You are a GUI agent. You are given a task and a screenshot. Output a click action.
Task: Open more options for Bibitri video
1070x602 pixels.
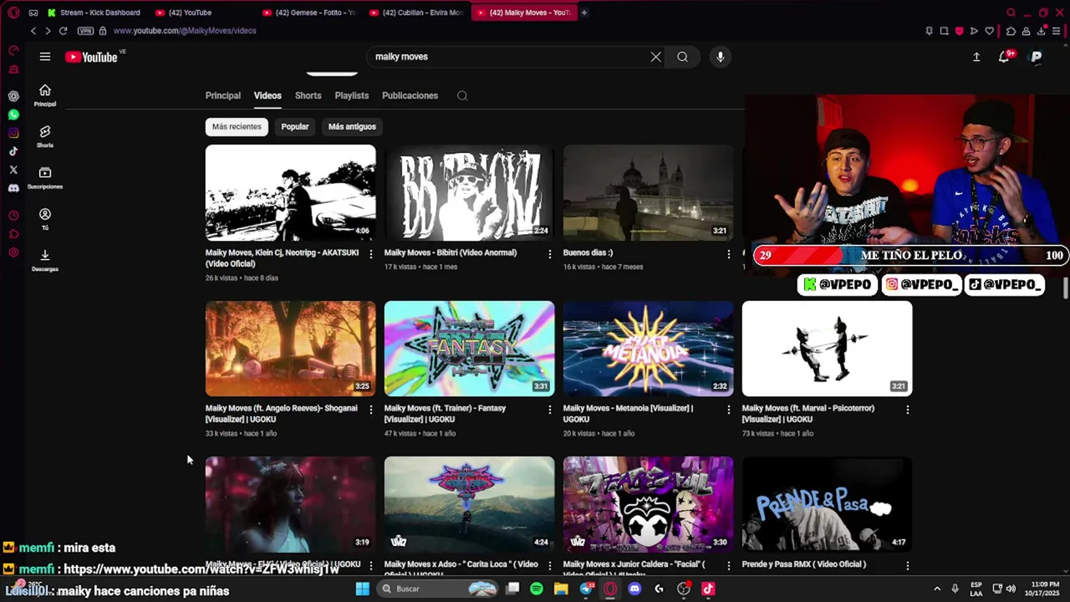click(550, 254)
